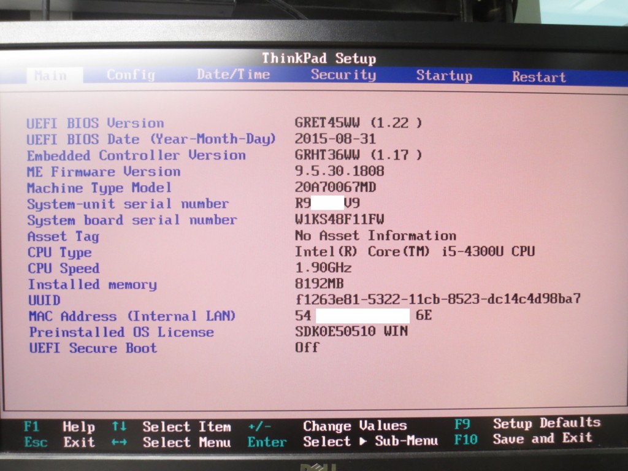Click the Esc Exit hint
The height and width of the screenshot is (471, 628).
coord(59,442)
